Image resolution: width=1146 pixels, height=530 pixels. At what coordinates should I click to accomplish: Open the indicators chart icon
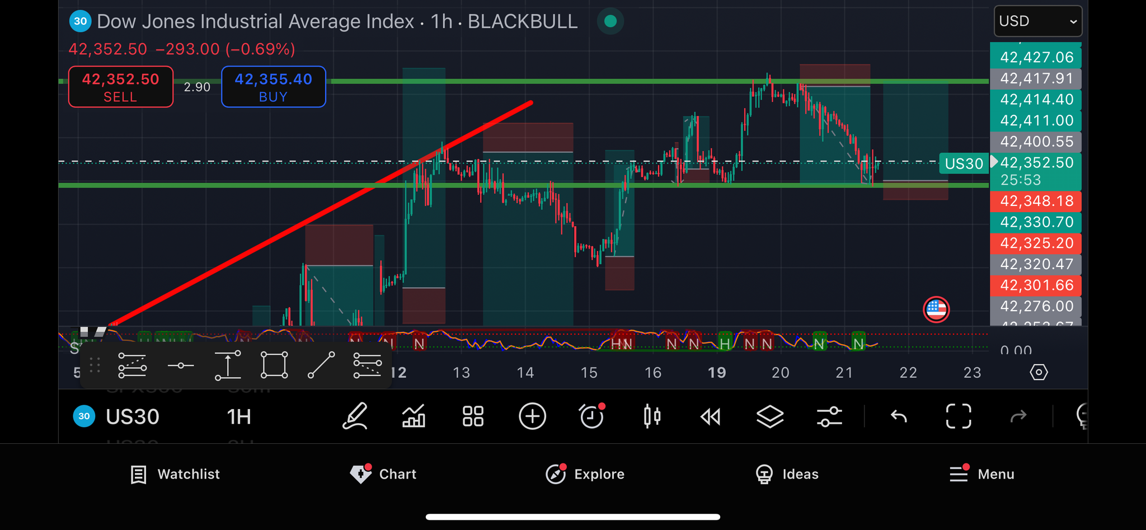click(414, 417)
